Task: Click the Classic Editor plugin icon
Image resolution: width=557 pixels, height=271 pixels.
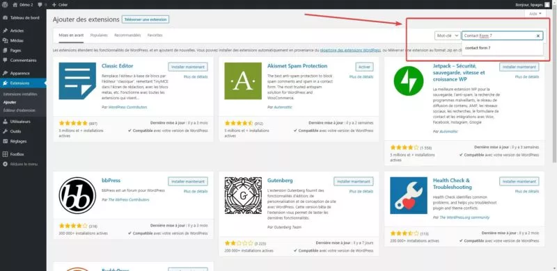Action: [x=77, y=81]
